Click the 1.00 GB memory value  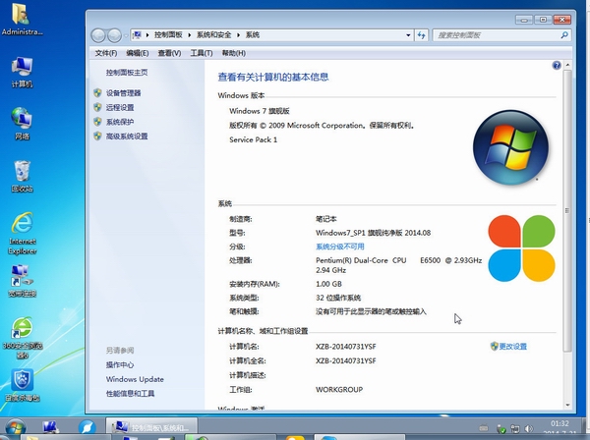pos(328,284)
